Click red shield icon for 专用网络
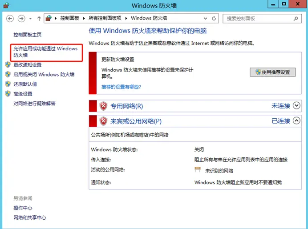This screenshot has height=229, width=308. 103,106
